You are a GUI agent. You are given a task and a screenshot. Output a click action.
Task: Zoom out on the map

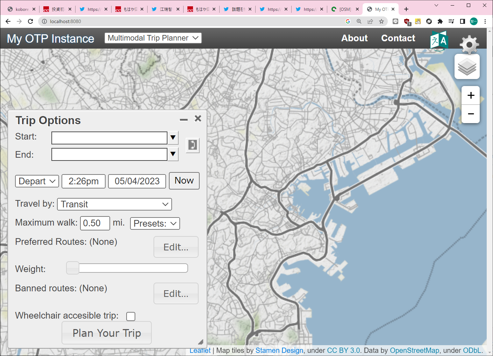coord(471,114)
